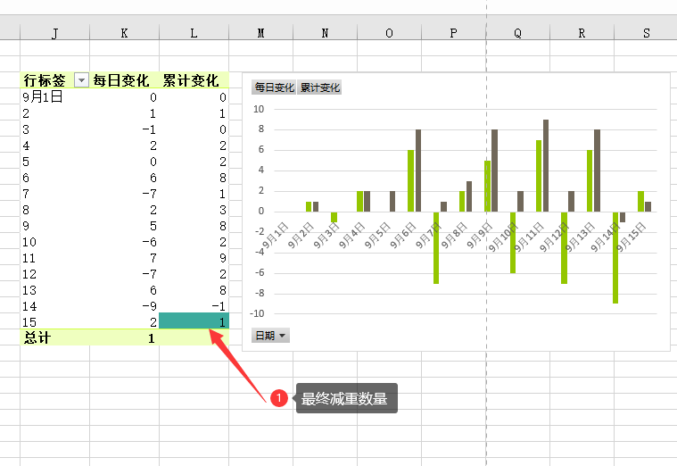
Task: Click the 每日变化 chart field button
Action: 274,87
